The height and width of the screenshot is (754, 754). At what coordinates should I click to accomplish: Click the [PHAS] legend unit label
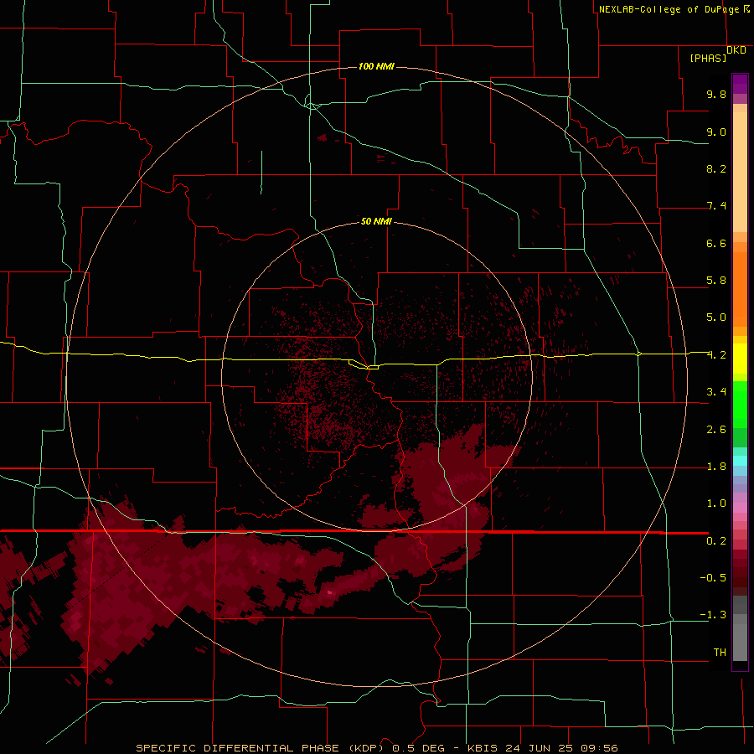click(708, 58)
